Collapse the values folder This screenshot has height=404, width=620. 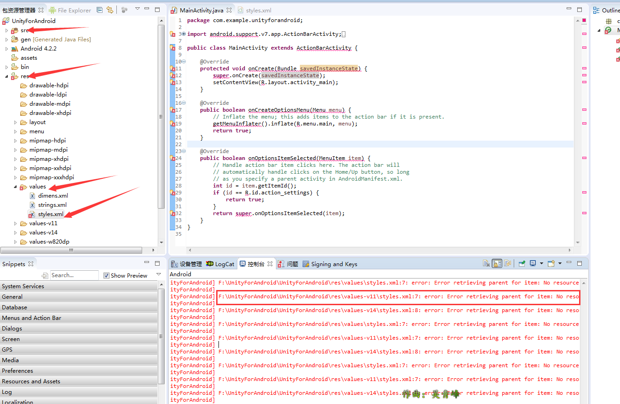15,187
